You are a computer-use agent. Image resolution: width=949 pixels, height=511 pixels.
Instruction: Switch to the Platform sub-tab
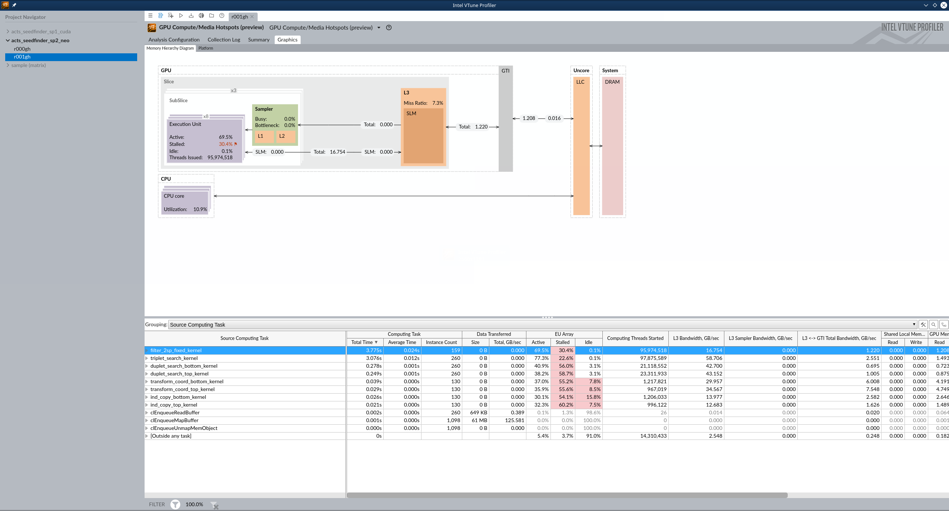206,48
